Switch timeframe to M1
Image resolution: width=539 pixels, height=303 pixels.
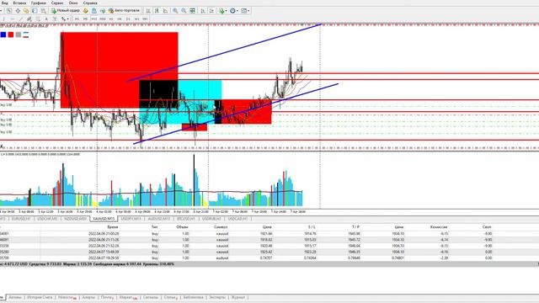77,19
